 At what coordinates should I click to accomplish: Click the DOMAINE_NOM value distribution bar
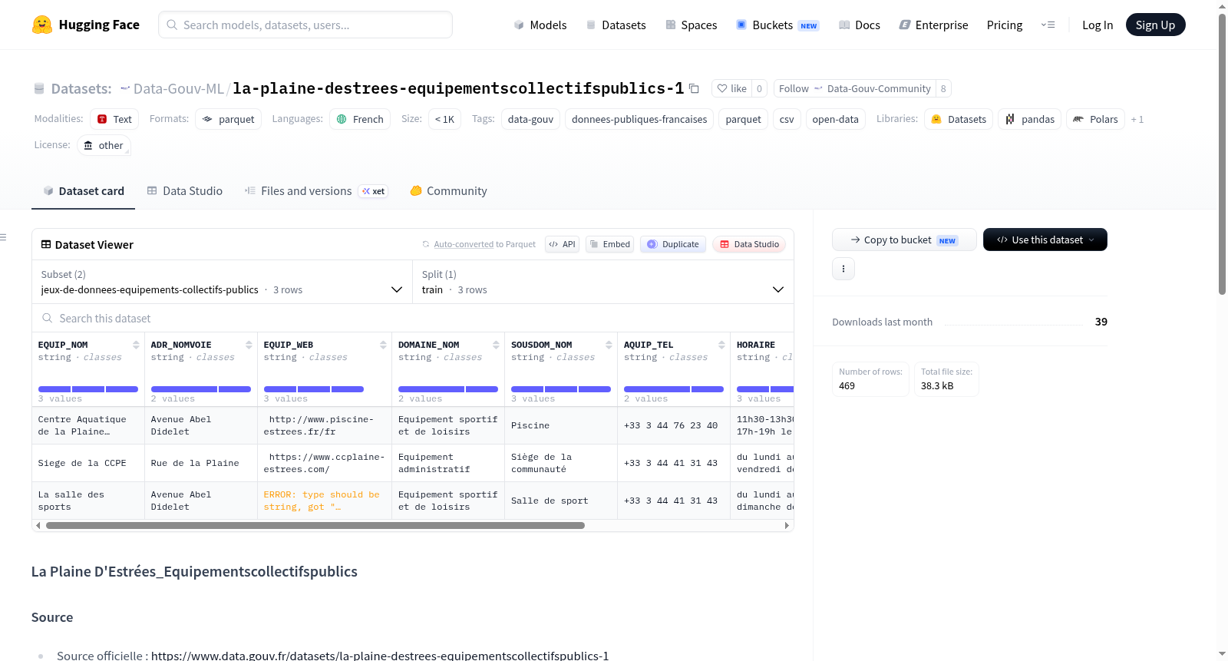(x=448, y=389)
